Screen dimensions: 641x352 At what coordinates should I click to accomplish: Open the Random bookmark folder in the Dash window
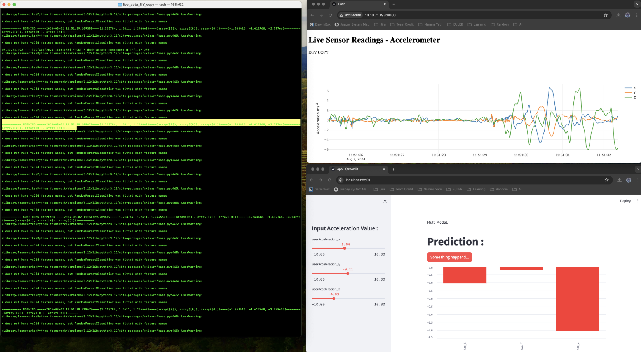point(500,24)
